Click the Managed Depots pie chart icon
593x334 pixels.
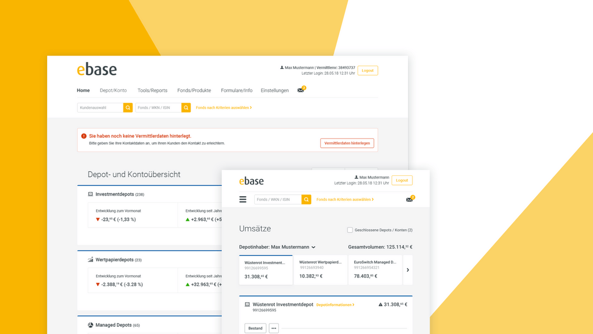click(x=91, y=325)
